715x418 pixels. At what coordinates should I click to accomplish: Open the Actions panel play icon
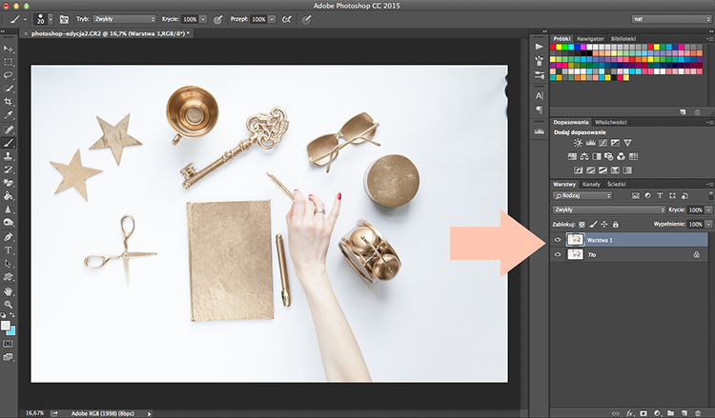click(x=539, y=47)
